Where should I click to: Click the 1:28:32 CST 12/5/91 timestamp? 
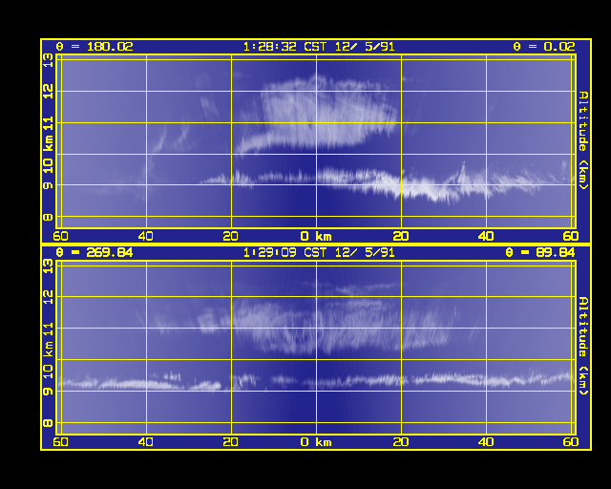(319, 47)
